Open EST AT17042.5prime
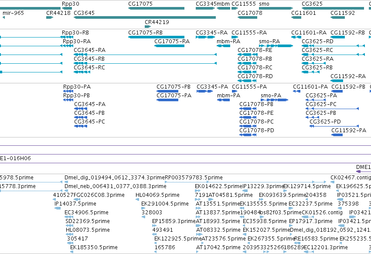Screen dimensions: 371x254 (218, 247)
